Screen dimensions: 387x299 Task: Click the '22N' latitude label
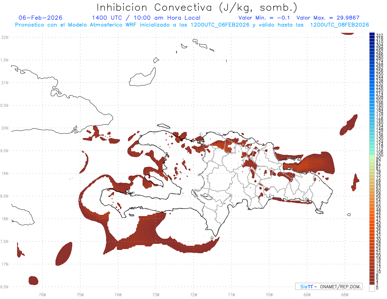pos(5,37)
